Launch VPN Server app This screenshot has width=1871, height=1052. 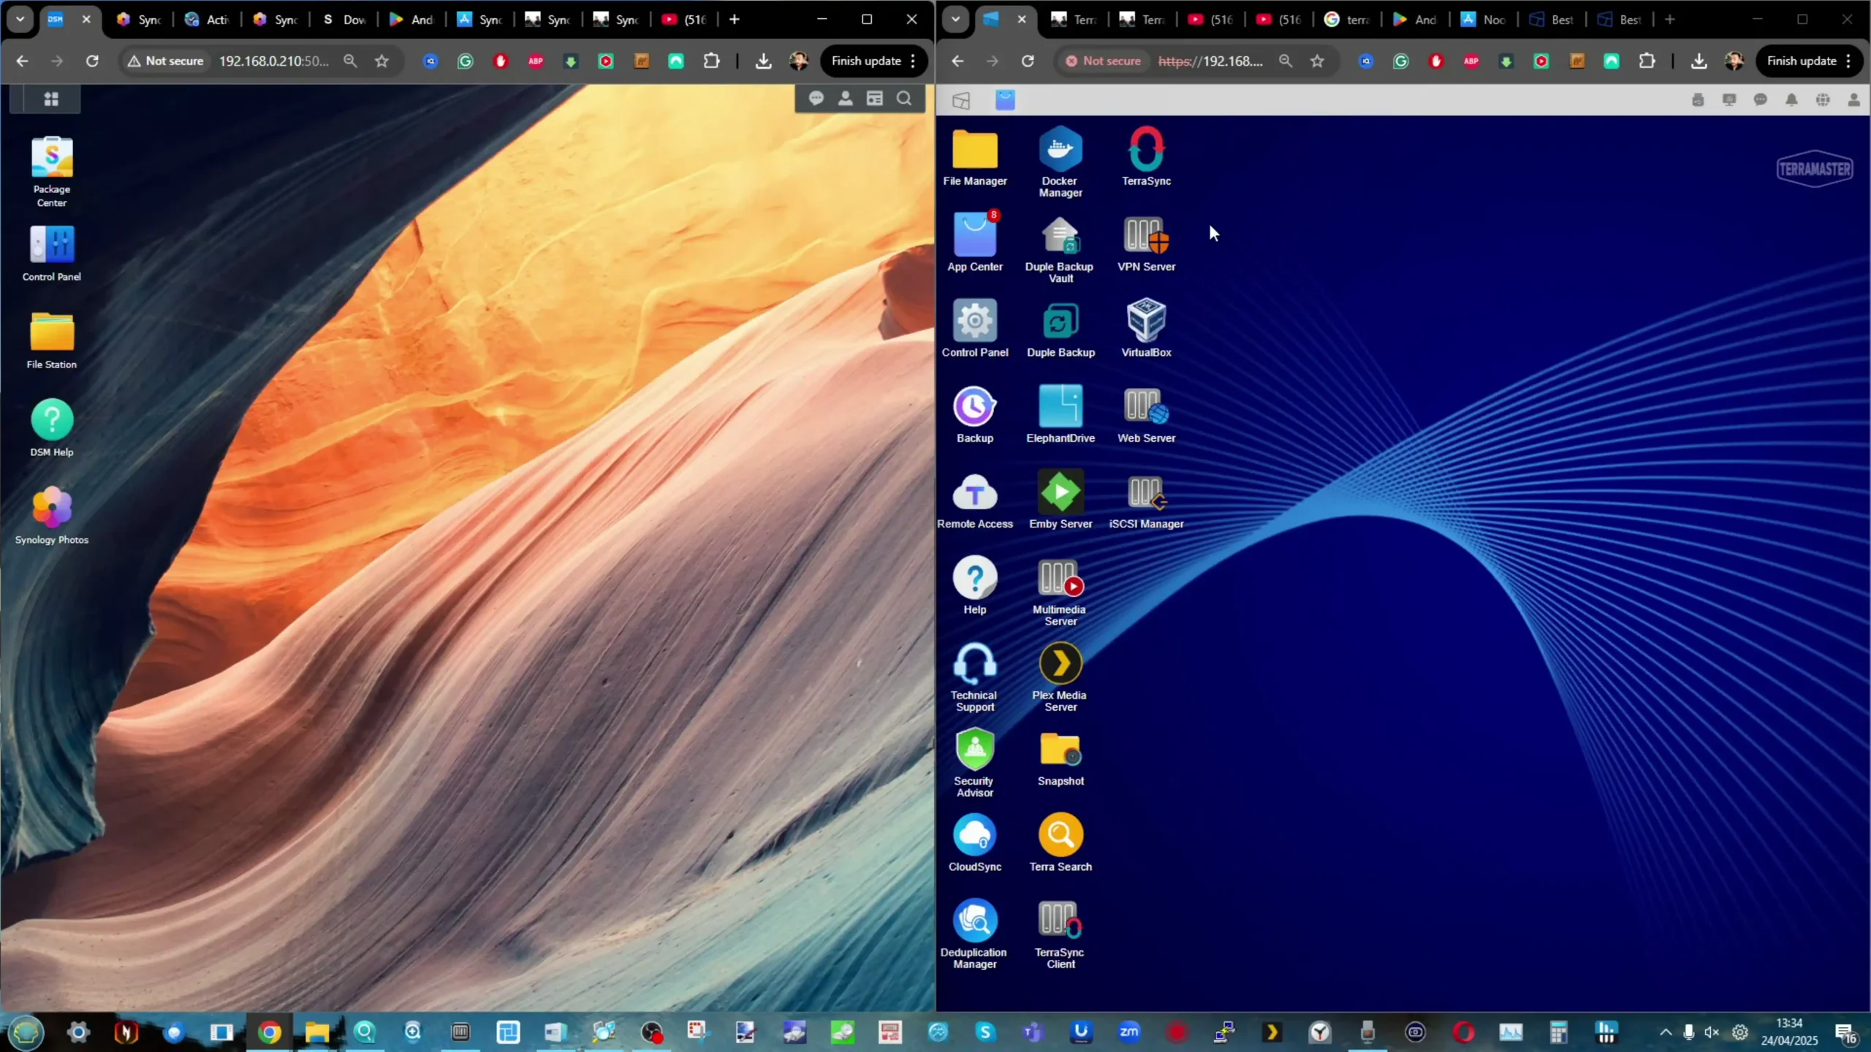coord(1146,244)
